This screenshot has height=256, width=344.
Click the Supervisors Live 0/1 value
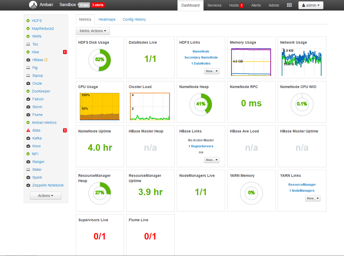(x=100, y=236)
